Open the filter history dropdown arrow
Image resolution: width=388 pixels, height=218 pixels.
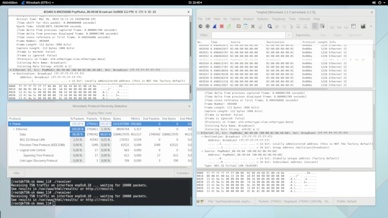click(x=289, y=35)
